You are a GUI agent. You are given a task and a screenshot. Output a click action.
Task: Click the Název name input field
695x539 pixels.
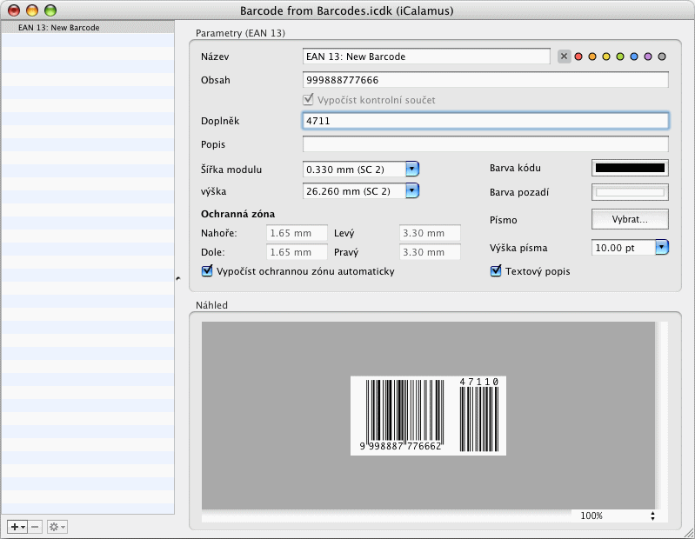[426, 57]
